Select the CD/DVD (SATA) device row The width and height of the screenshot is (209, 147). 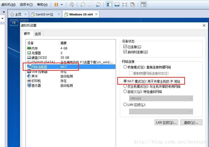coord(71,62)
